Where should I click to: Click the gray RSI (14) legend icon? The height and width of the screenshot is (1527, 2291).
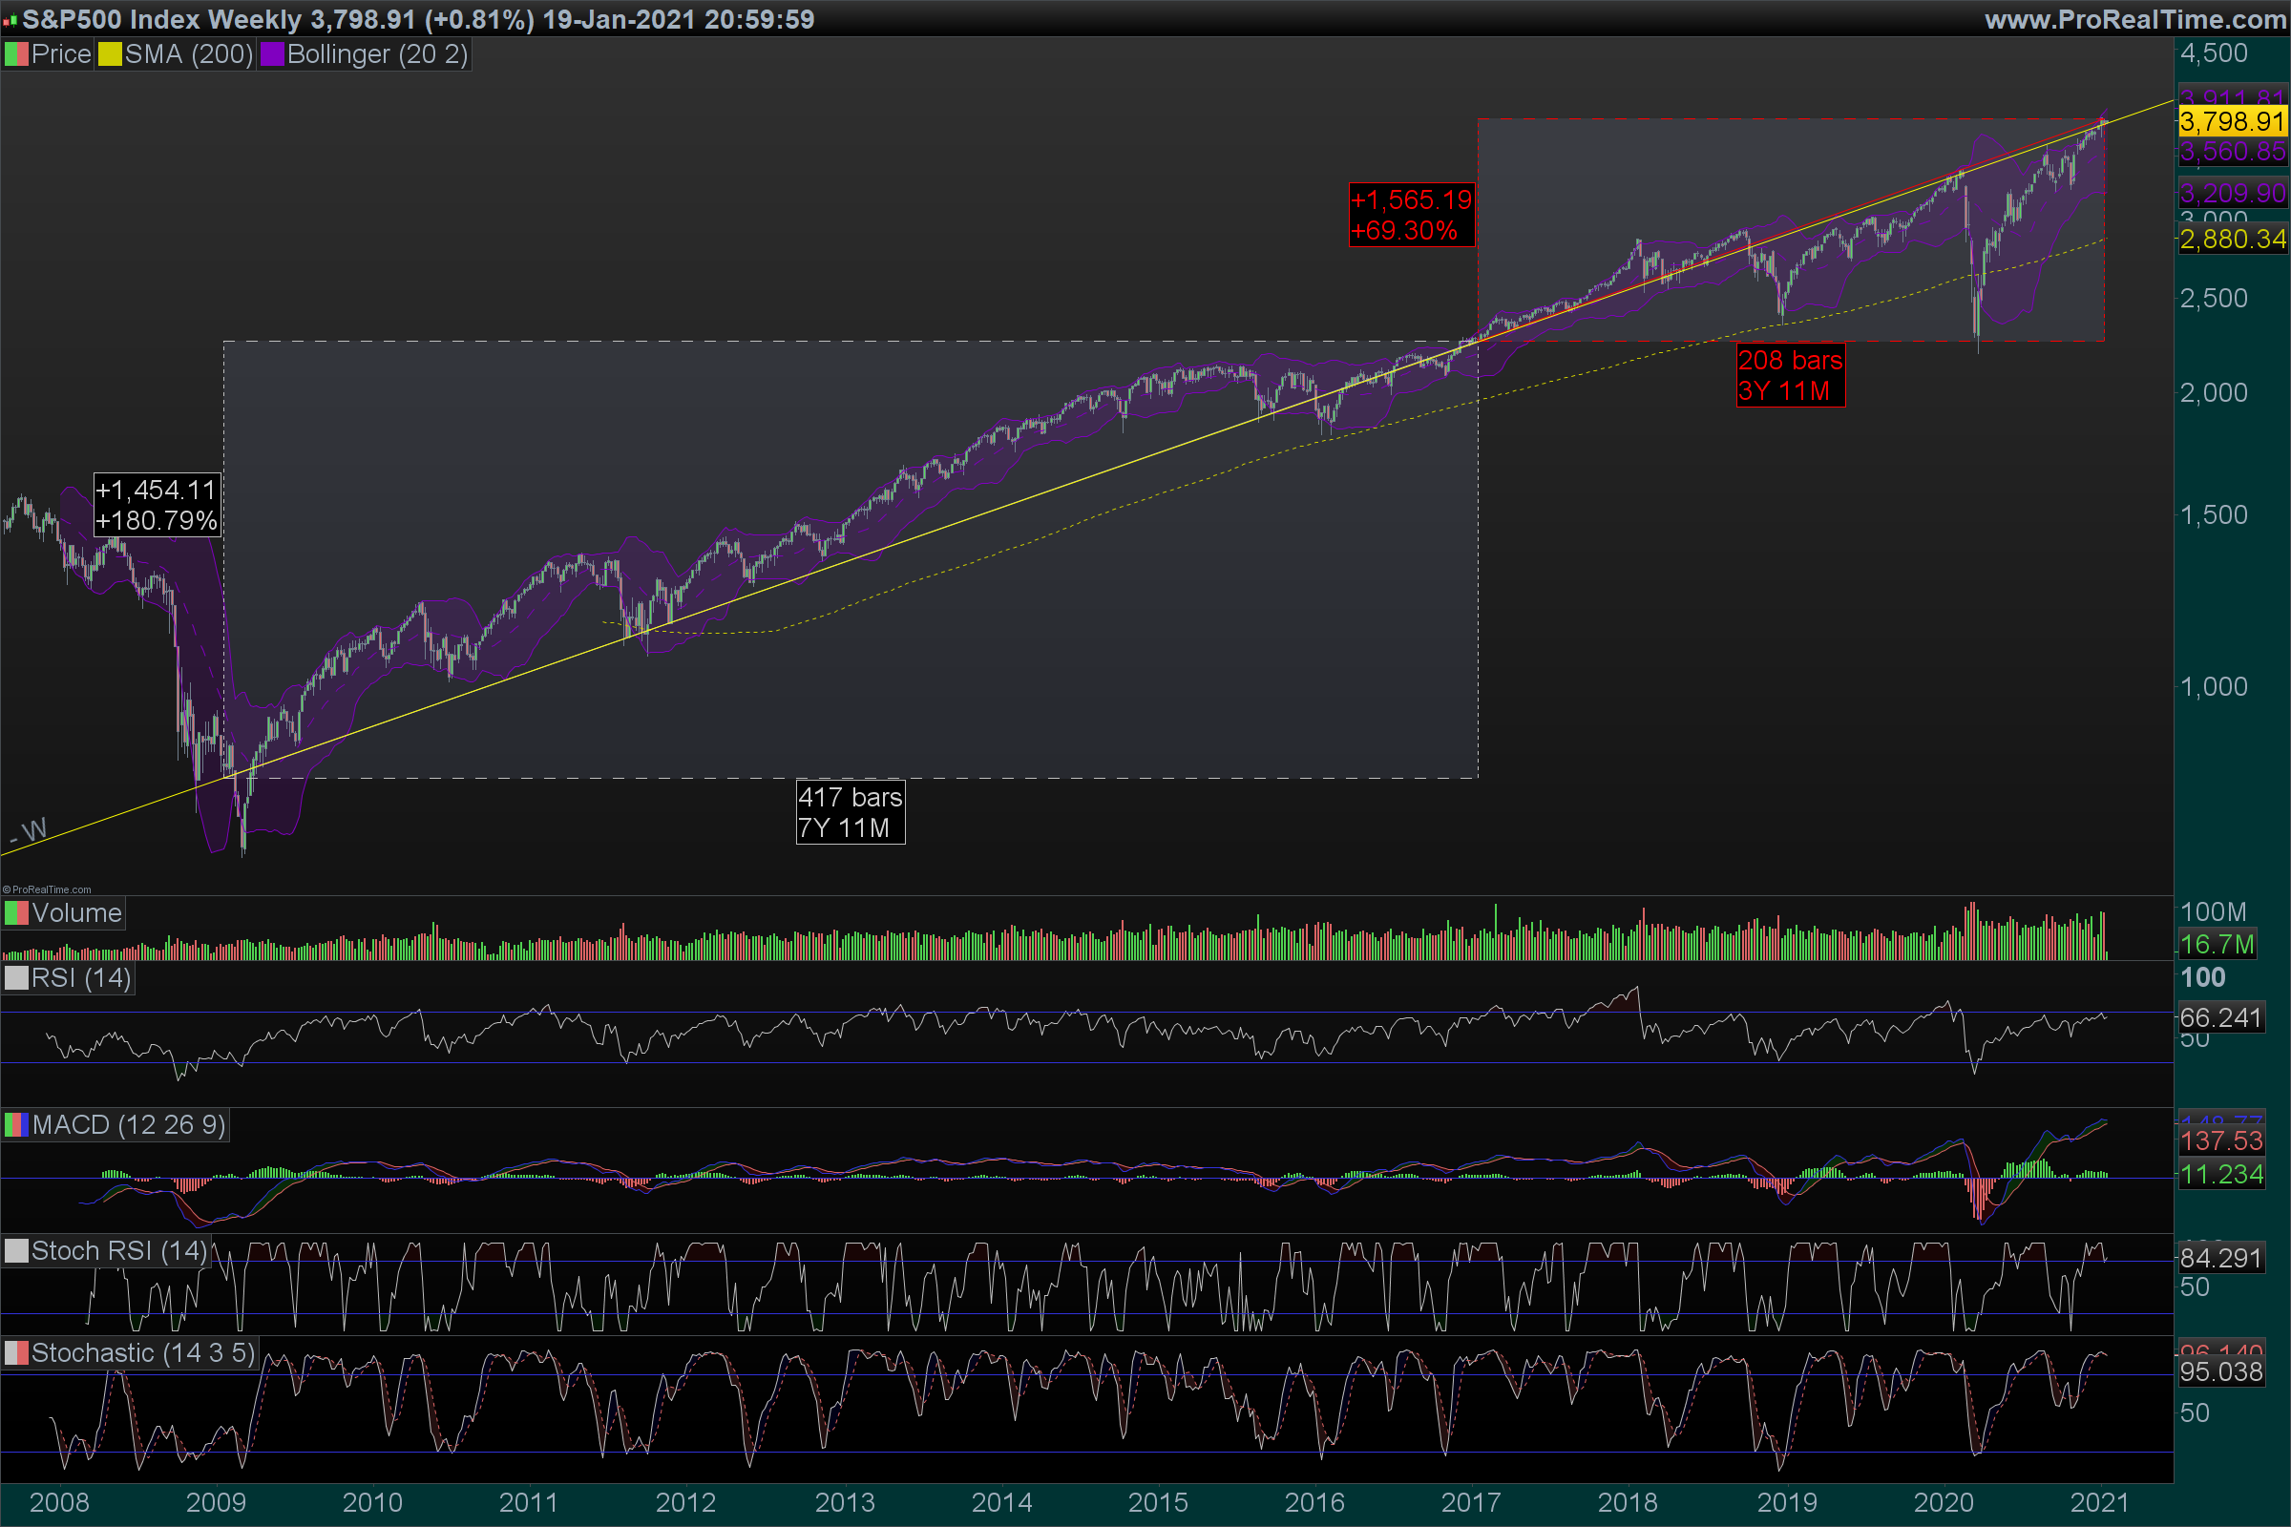click(x=16, y=977)
